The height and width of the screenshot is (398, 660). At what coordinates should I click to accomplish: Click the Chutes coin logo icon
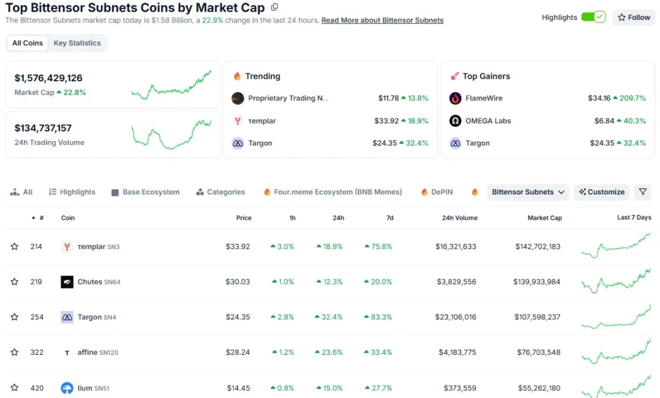67,282
